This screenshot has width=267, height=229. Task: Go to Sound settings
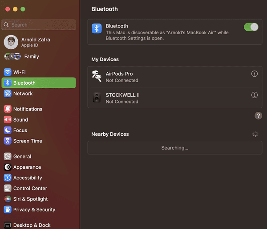coord(20,120)
